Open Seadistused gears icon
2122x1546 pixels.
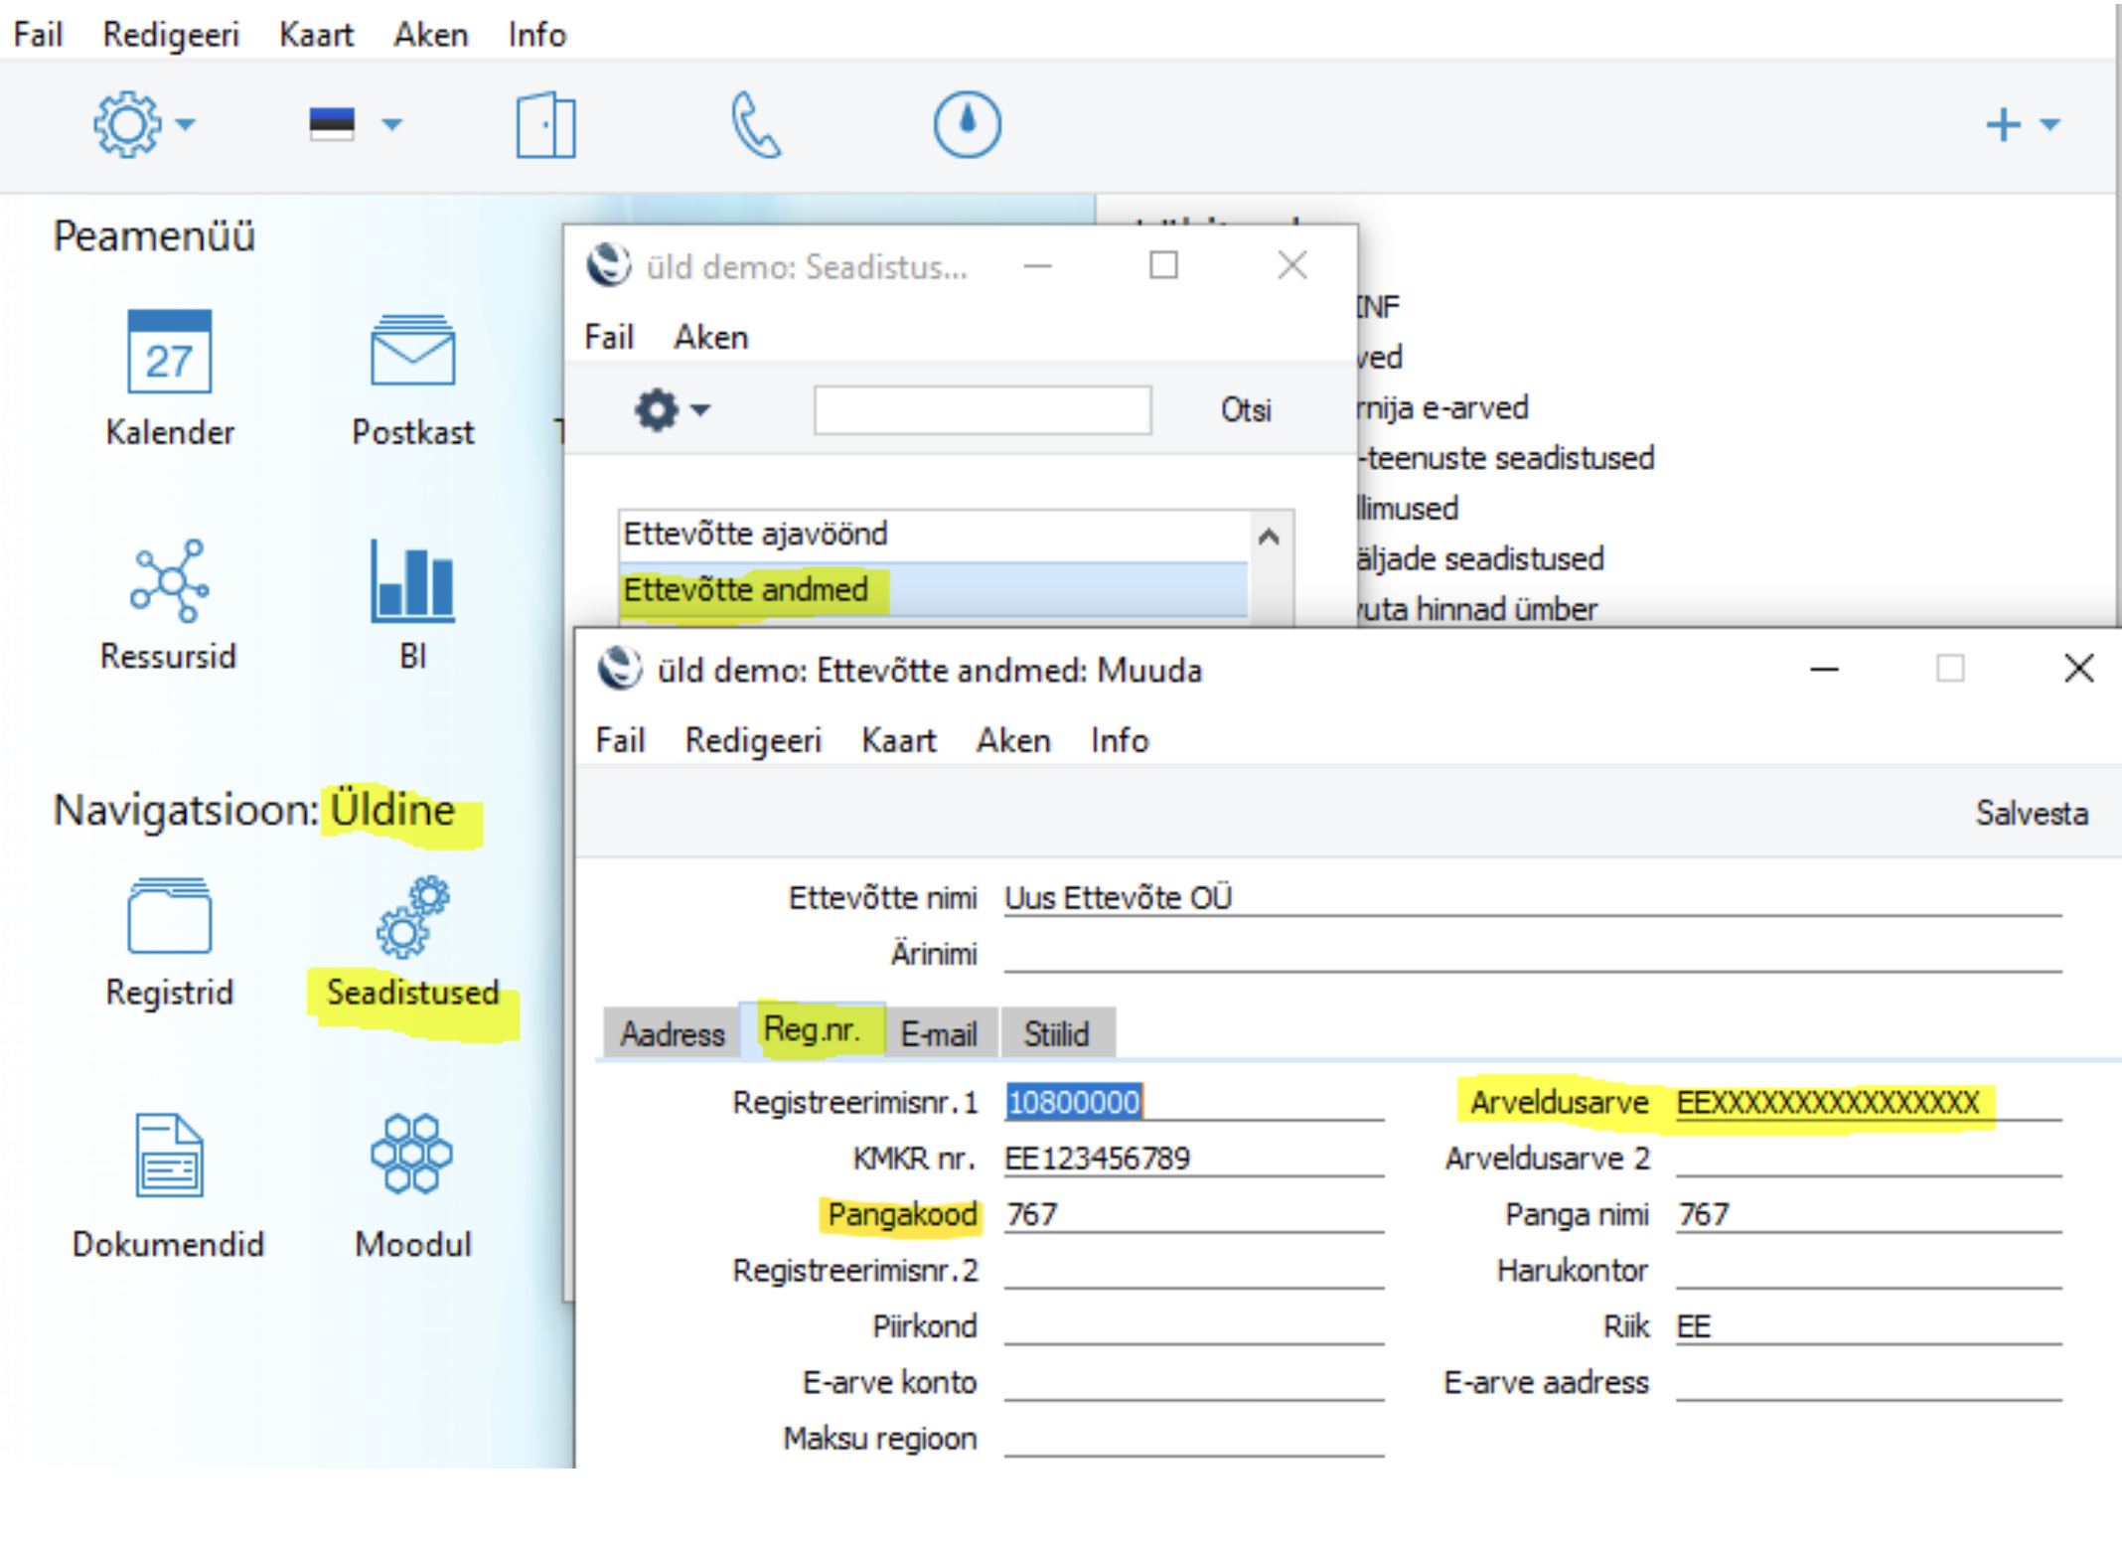[412, 916]
